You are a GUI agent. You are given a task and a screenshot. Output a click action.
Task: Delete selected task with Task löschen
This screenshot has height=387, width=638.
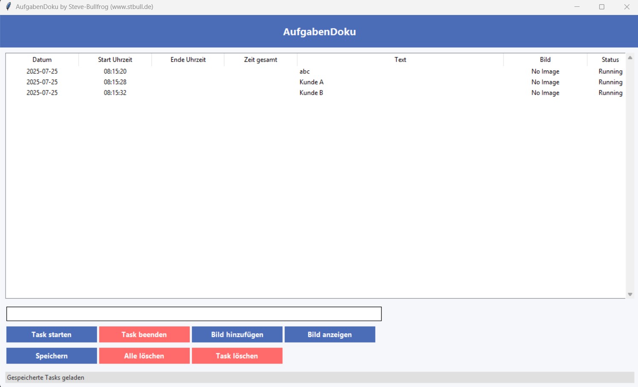click(x=237, y=356)
